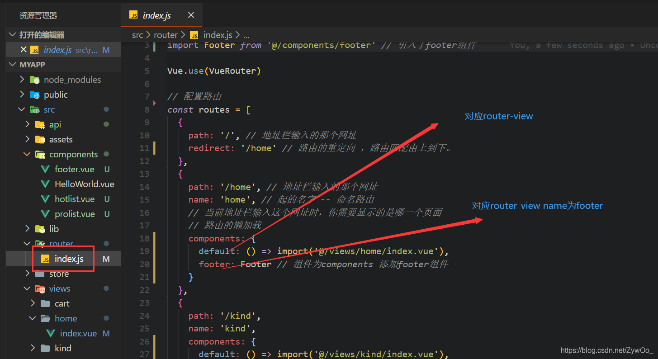The height and width of the screenshot is (359, 658).
Task: Click the Vue icon beside hotlist.vue
Action: tap(45, 199)
